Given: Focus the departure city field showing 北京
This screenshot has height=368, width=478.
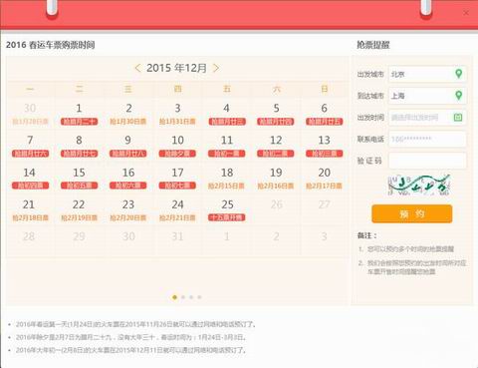Looking at the screenshot, I should click(x=427, y=74).
